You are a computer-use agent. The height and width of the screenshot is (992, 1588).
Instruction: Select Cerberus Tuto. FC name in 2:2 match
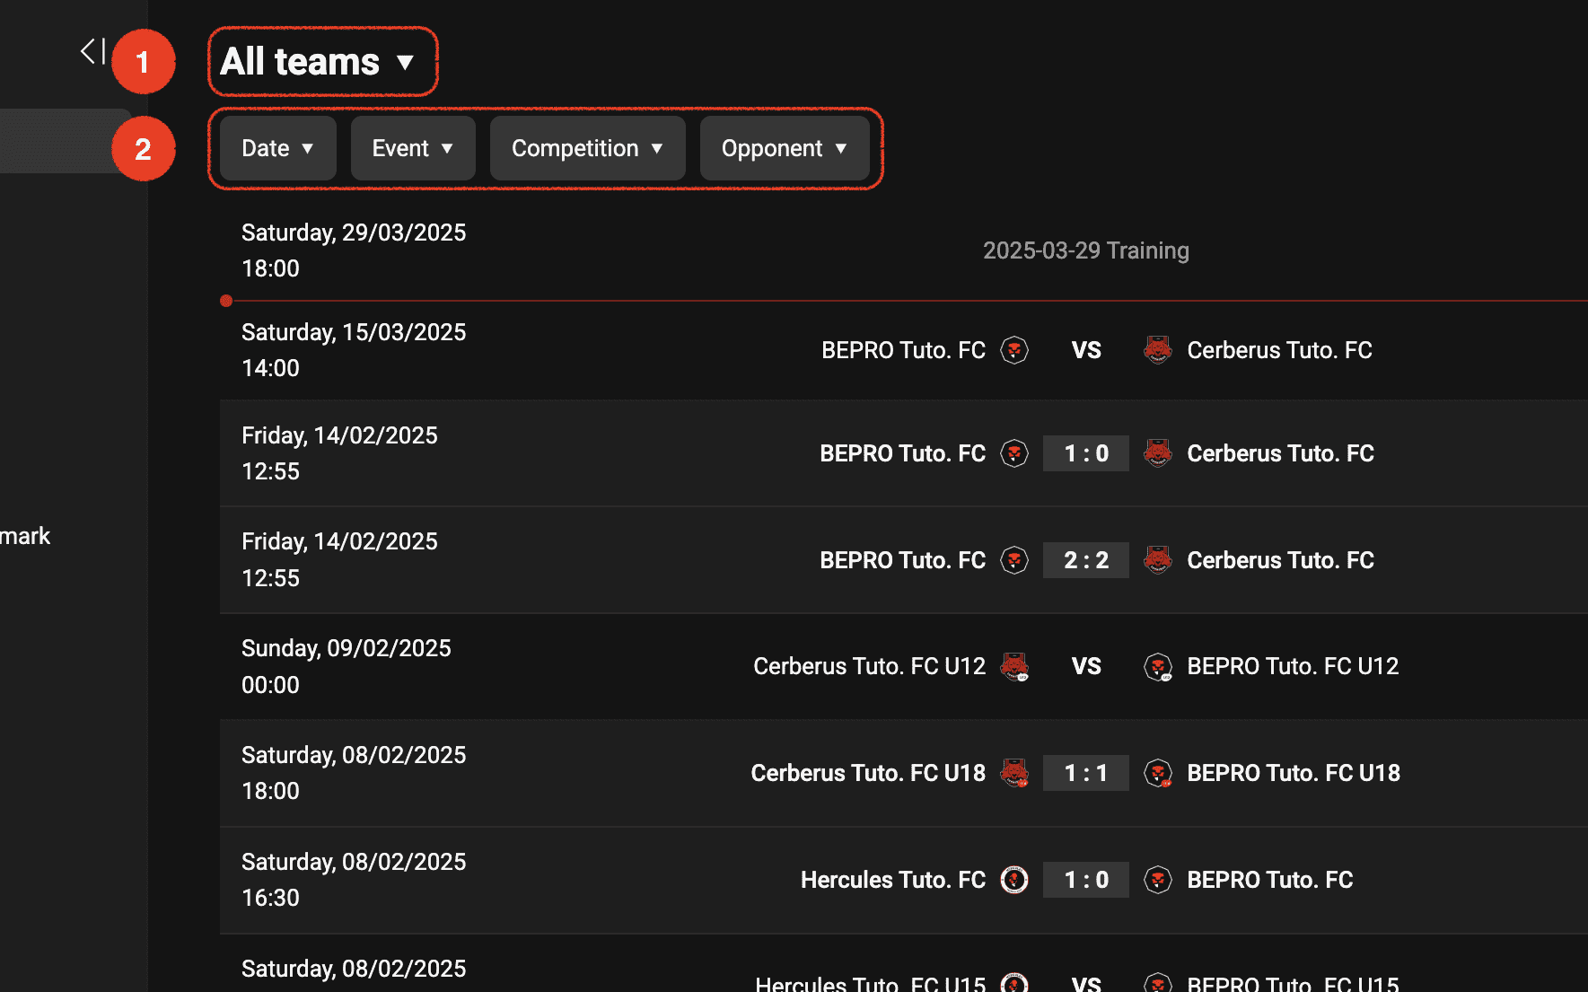pos(1280,560)
